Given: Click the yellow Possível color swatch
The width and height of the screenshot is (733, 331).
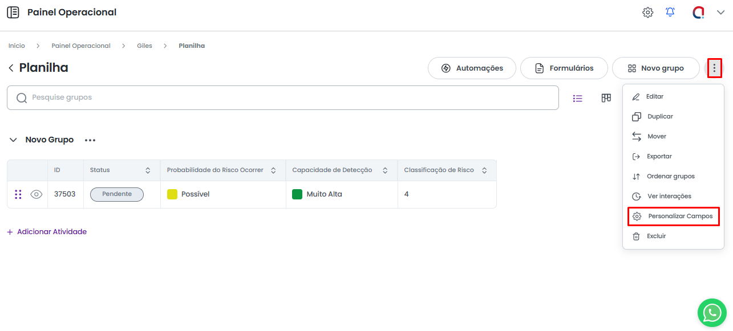Looking at the screenshot, I should coord(172,194).
